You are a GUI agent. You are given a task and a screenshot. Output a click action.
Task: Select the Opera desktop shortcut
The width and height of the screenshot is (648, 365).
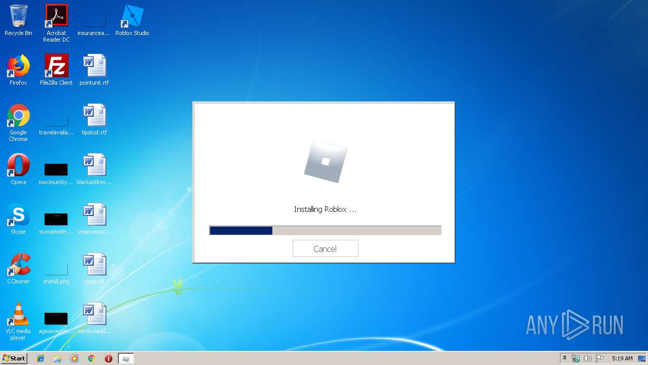click(18, 169)
